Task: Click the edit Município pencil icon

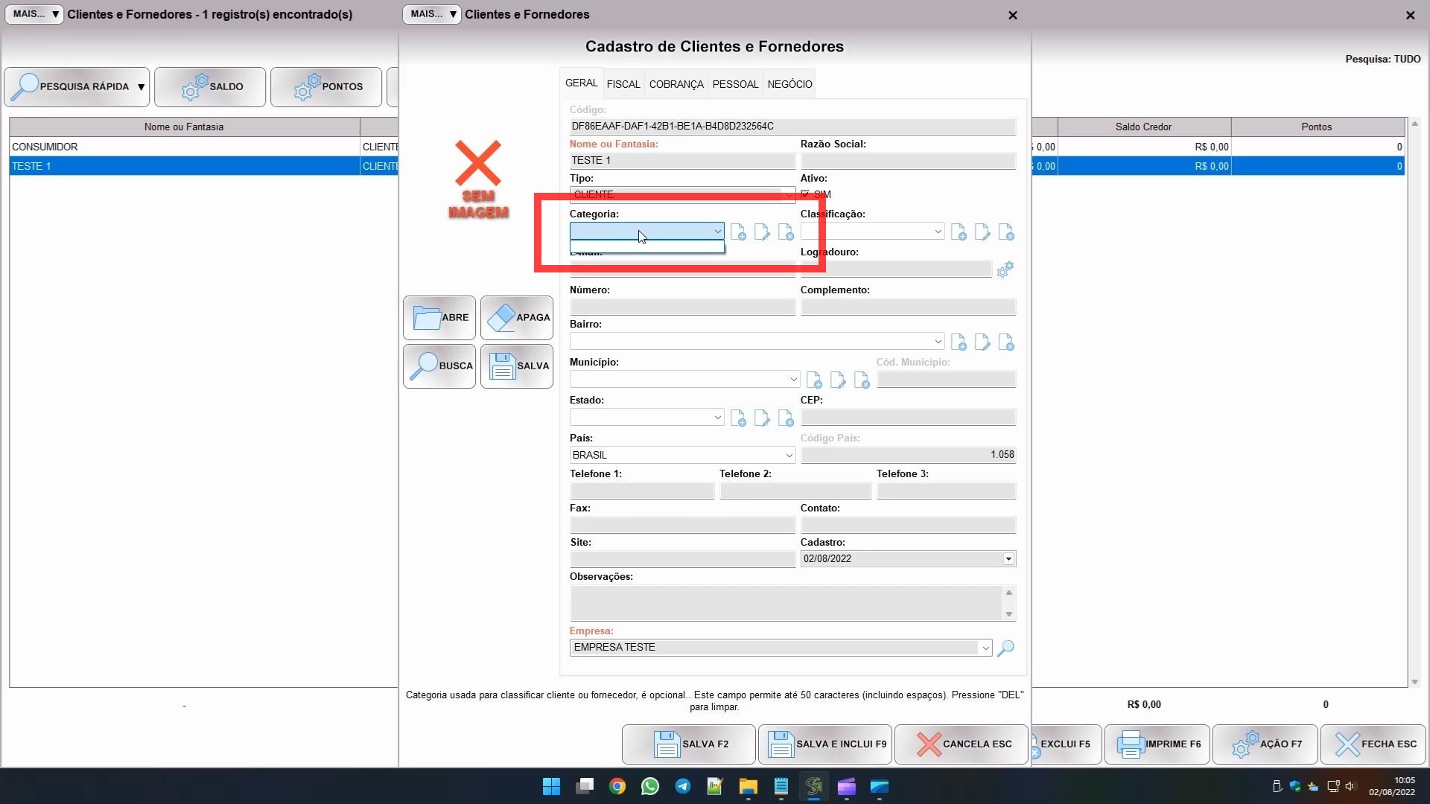Action: click(x=838, y=380)
